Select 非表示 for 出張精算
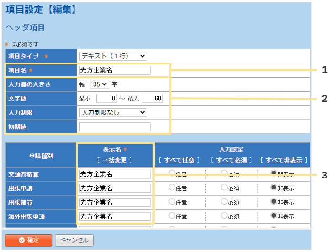The height and width of the screenshot is (252, 331). pyautogui.click(x=273, y=202)
